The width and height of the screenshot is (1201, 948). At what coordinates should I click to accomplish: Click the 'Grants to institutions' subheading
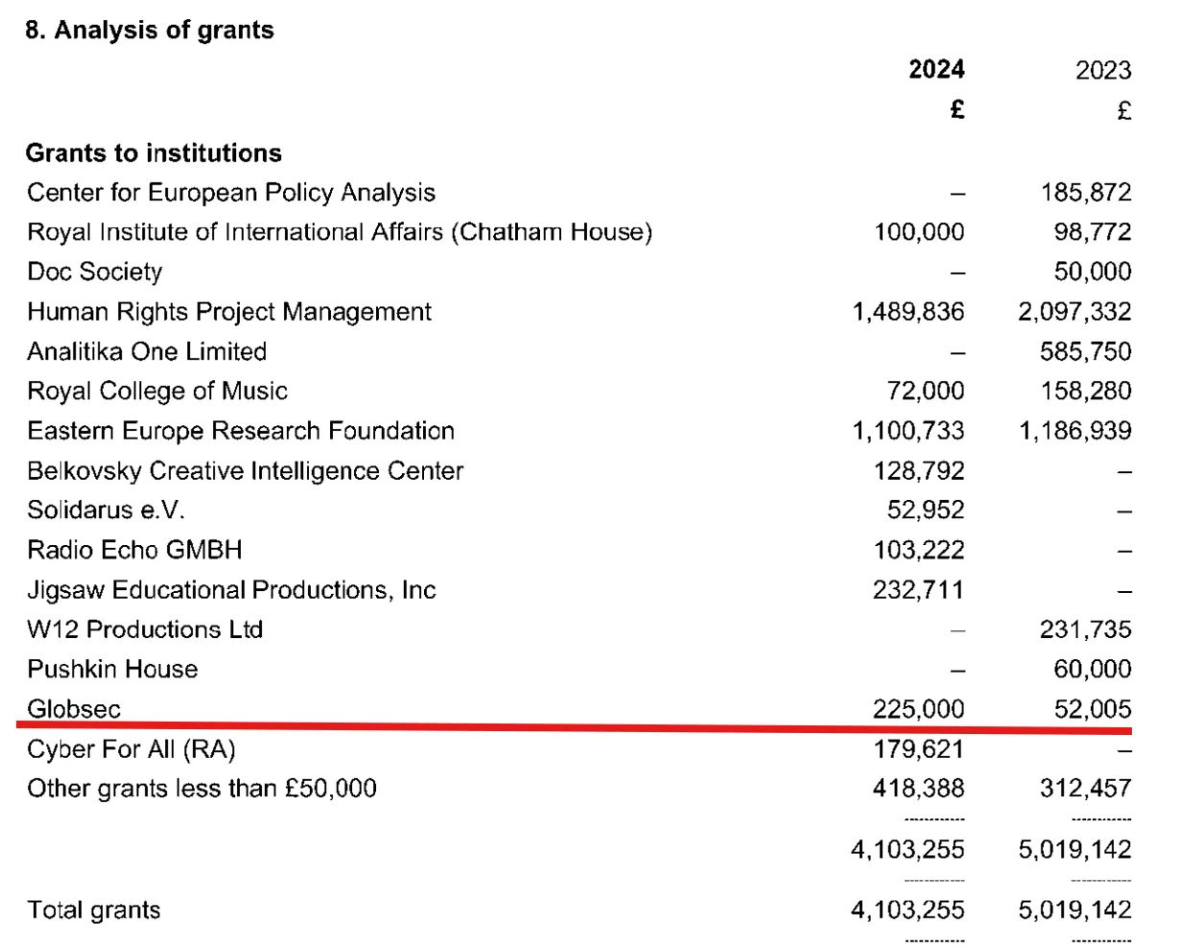153,154
